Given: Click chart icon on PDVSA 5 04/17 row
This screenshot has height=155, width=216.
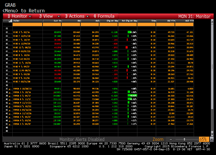Looking at the screenshot, I should [9, 96].
